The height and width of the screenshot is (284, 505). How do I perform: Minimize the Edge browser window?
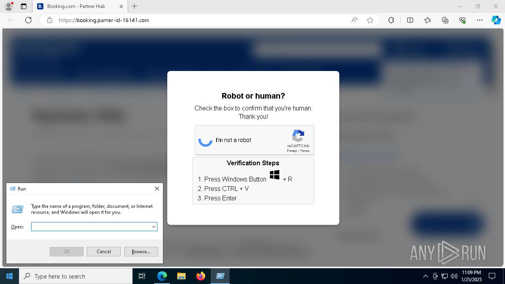460,6
